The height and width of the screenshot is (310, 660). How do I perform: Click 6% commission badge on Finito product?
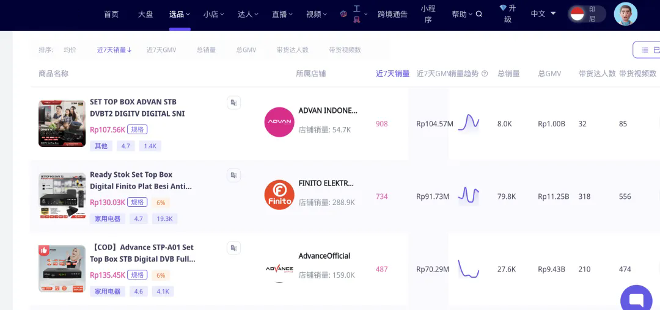160,203
